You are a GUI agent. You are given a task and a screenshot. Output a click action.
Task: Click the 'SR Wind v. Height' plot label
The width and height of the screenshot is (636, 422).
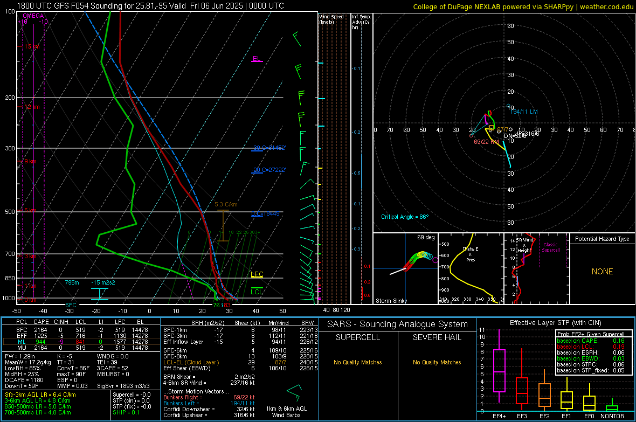(525, 245)
